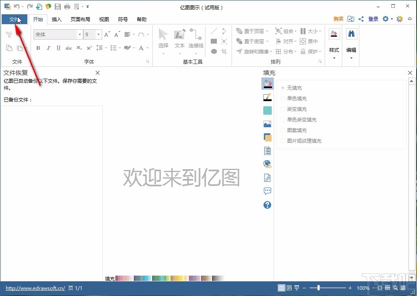Viewport: 417px width, 296px height.
Task: Decrease font size with the smaller A icon
Action: point(117,34)
